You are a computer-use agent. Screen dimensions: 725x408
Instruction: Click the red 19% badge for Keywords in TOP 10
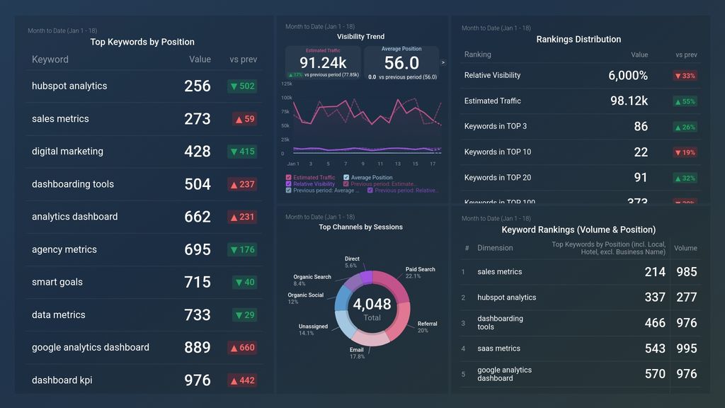click(685, 152)
